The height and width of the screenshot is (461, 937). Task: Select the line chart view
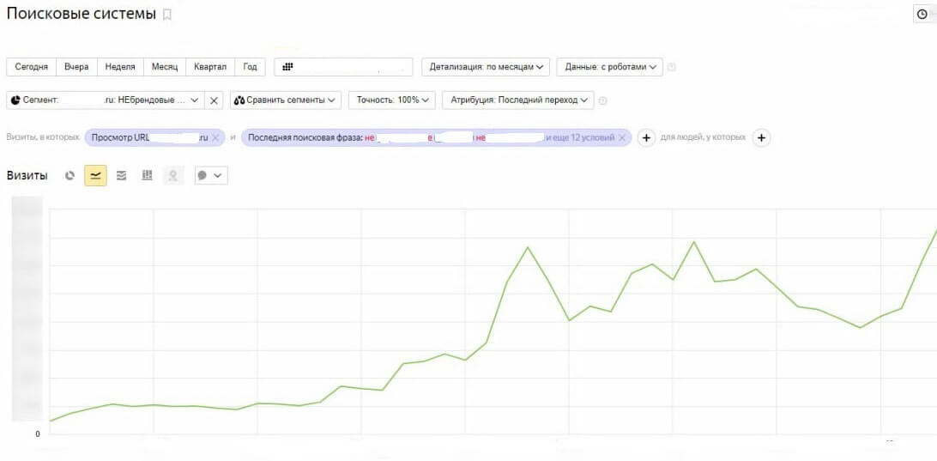95,176
